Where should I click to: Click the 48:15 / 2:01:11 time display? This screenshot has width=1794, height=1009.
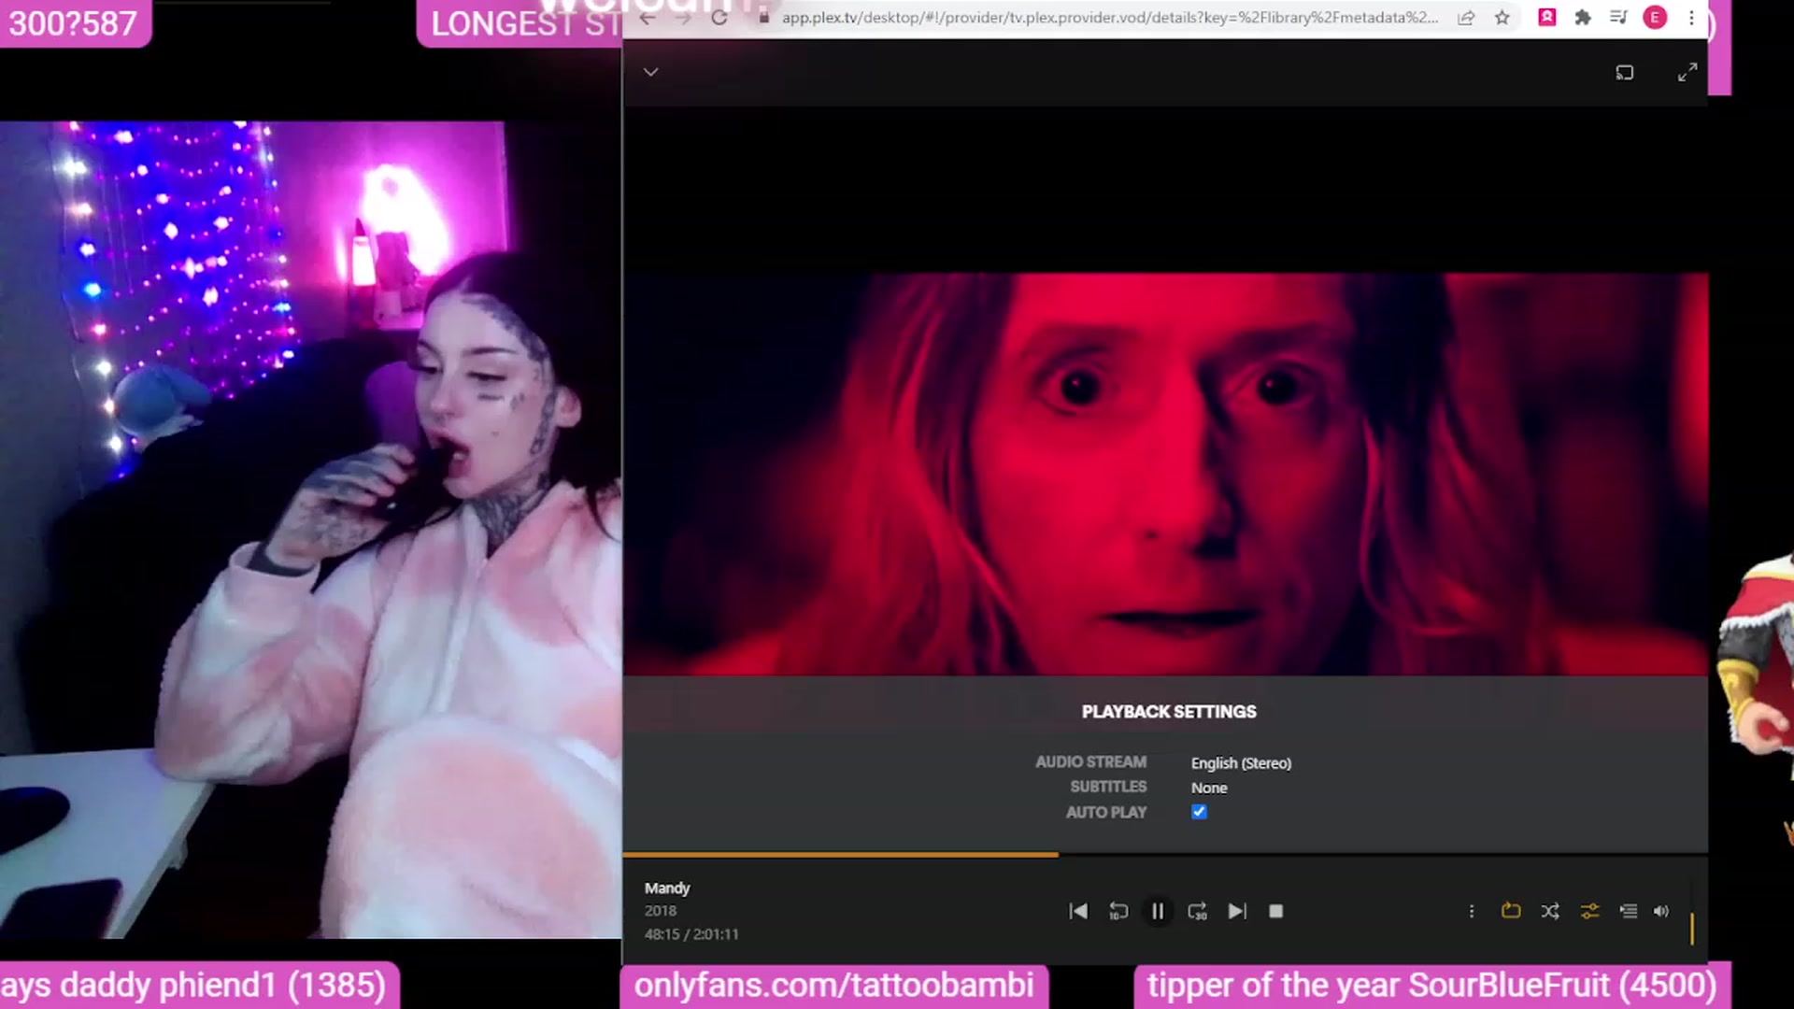click(x=691, y=934)
